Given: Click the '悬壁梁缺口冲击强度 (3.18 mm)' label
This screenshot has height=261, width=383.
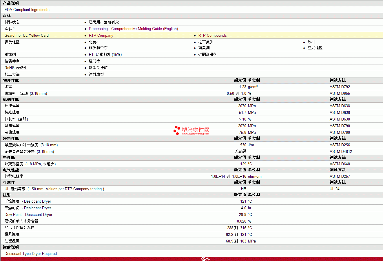Looking at the screenshot, I should pos(31,145).
